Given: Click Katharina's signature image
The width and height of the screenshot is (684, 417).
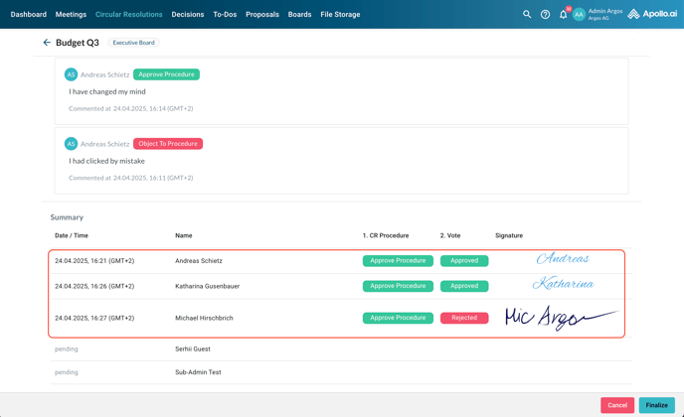Looking at the screenshot, I should click(x=563, y=284).
